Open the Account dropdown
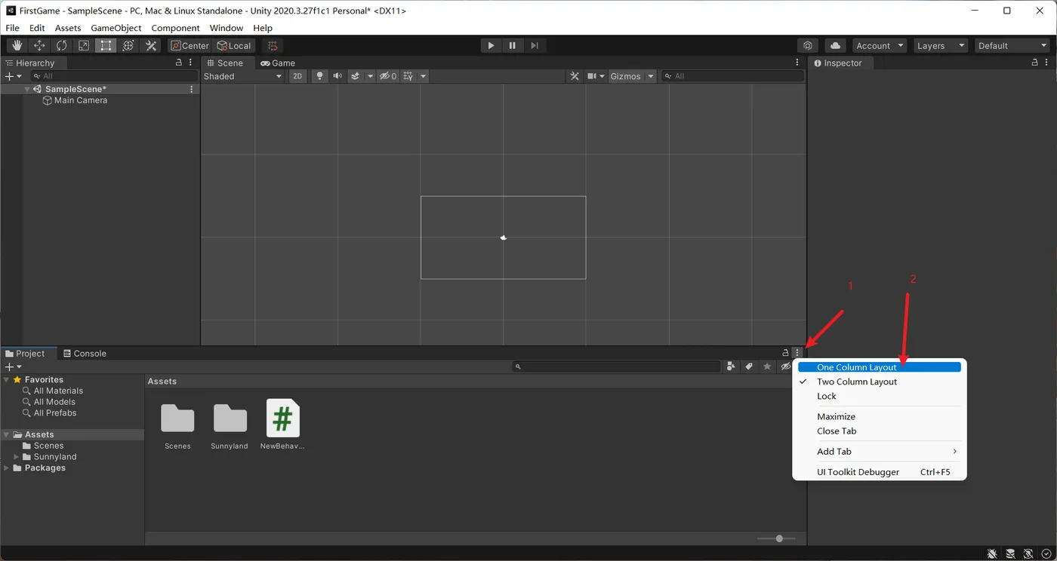The width and height of the screenshot is (1057, 561). pos(880,46)
